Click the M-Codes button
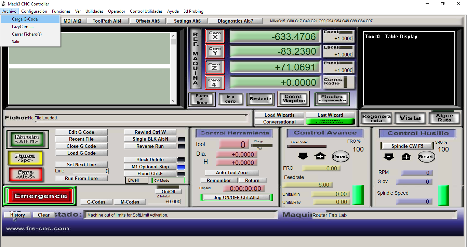The width and height of the screenshot is (467, 247). tap(130, 202)
